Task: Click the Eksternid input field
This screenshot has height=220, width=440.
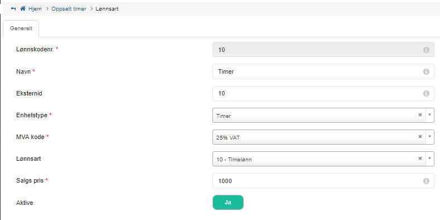Action: coord(323,94)
